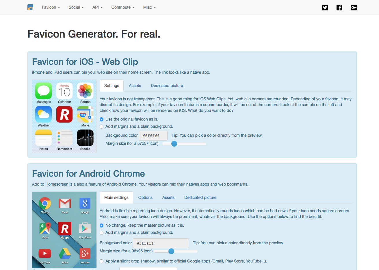
Task: Click the Maps app icon in iOS preview
Action: coord(85,114)
